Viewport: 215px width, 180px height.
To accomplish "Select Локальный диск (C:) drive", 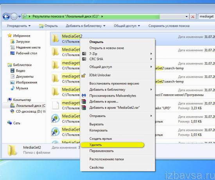I will (x=28, y=105).
